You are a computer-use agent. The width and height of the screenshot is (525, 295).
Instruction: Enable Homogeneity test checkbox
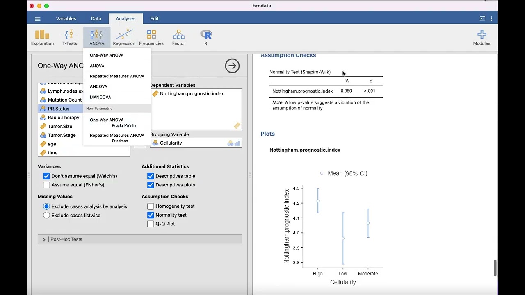(x=151, y=206)
